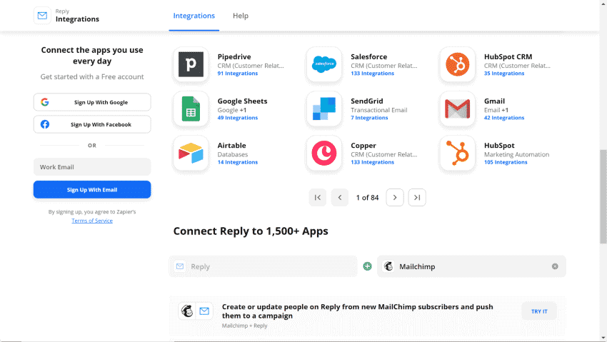Click the Reply envelope icon in search field
607x342 pixels.
point(180,266)
